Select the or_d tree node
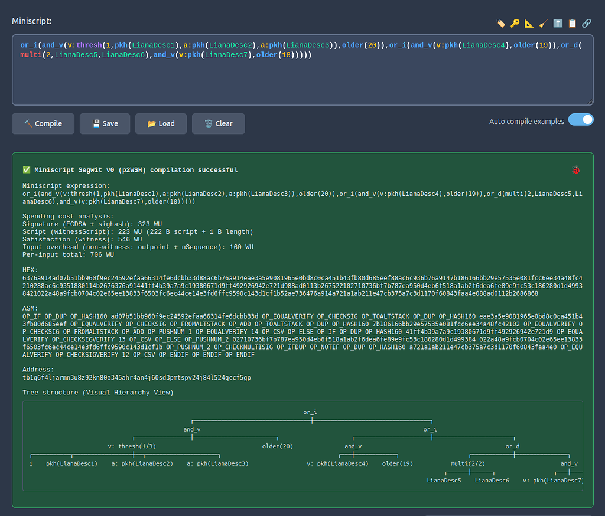The width and height of the screenshot is (605, 516). pyautogui.click(x=512, y=446)
